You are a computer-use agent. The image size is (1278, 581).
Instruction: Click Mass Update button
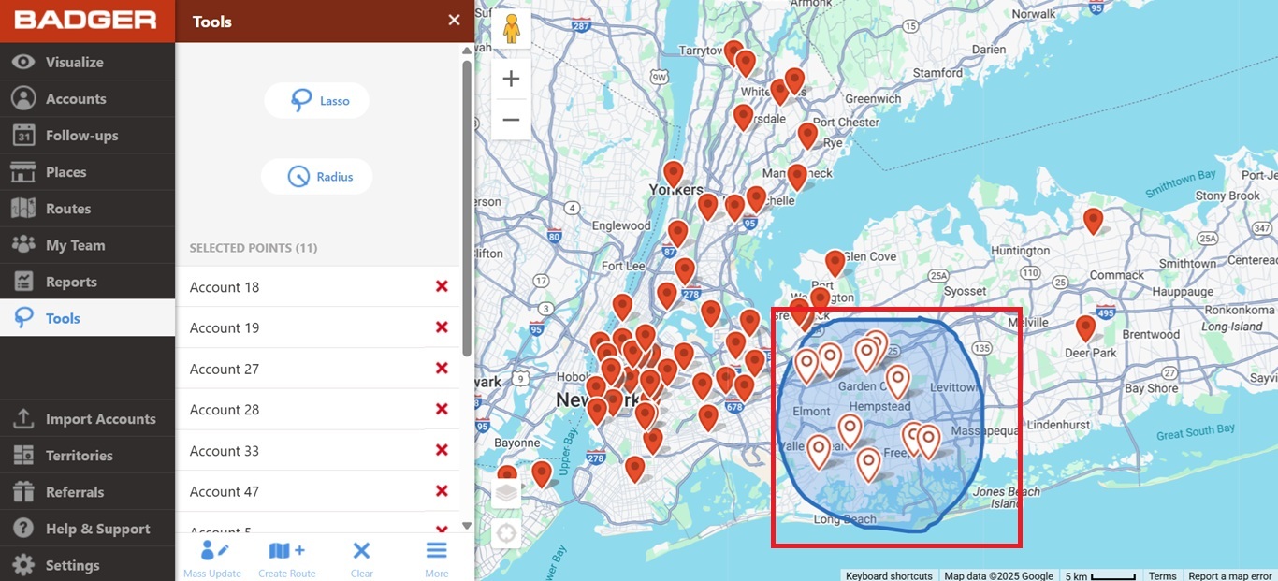[x=212, y=559]
